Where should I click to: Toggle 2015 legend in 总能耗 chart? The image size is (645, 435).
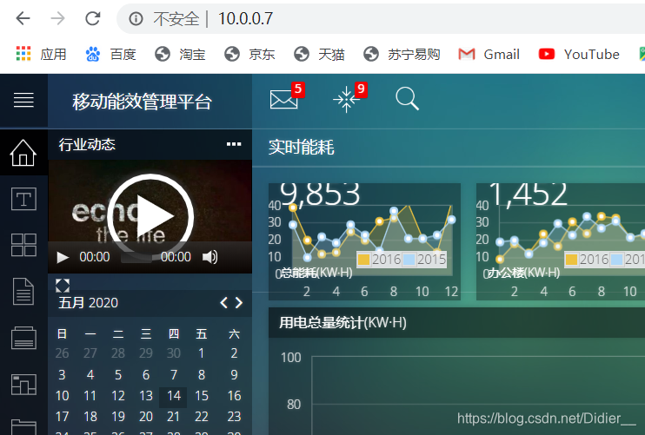(424, 260)
